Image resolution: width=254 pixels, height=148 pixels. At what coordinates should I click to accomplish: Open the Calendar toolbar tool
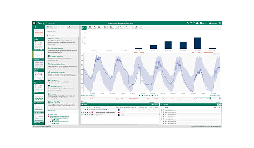(90, 27)
